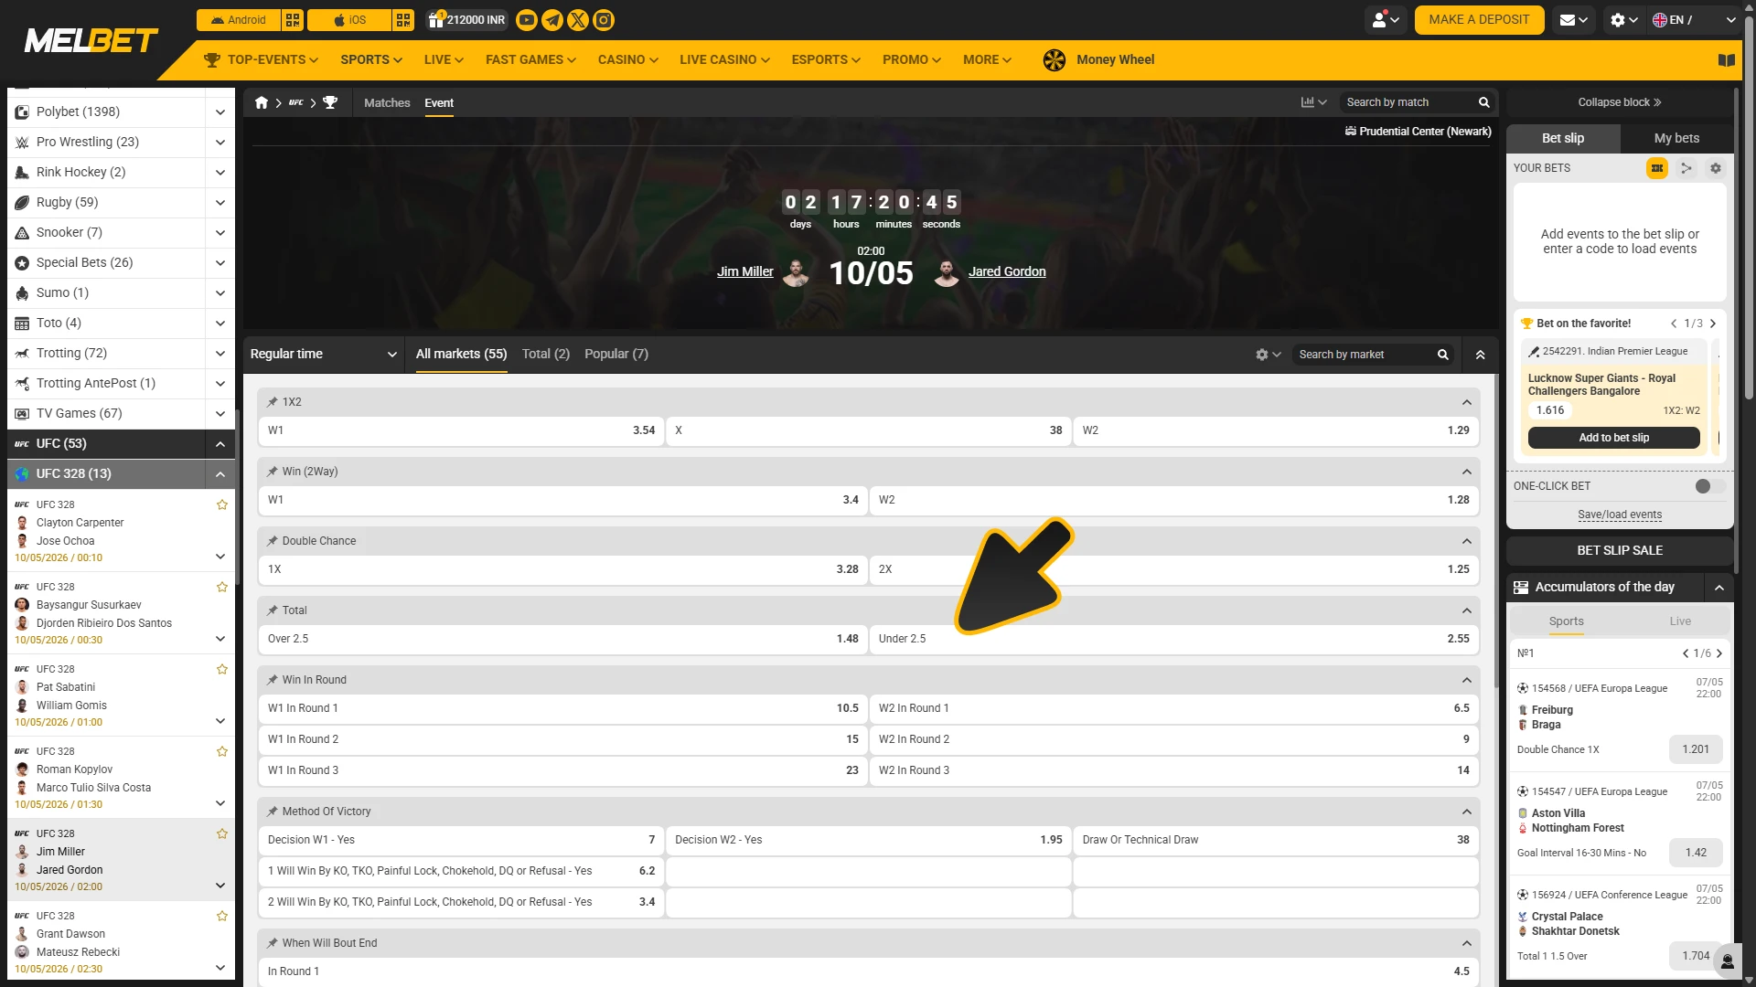
Task: Show the Popular (7) markets tab
Action: point(616,354)
